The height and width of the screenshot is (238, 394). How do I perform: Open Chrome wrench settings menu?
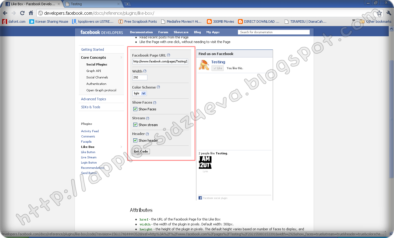tap(389, 13)
